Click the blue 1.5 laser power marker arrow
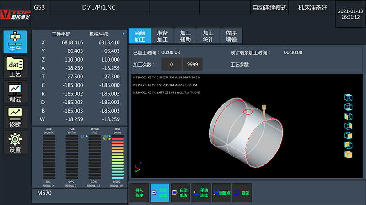366x205 pixels. (x=87, y=136)
